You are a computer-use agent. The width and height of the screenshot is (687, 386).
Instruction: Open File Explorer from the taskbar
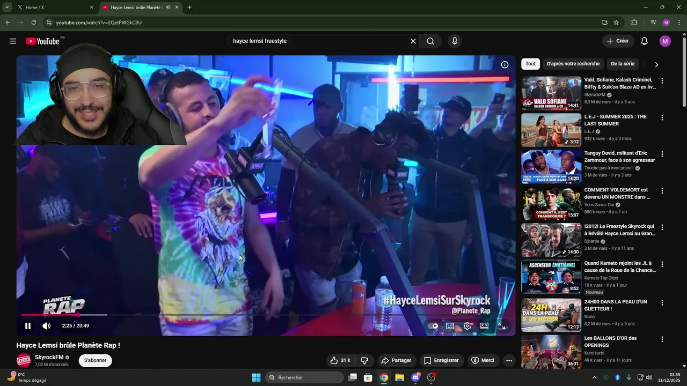click(399, 377)
